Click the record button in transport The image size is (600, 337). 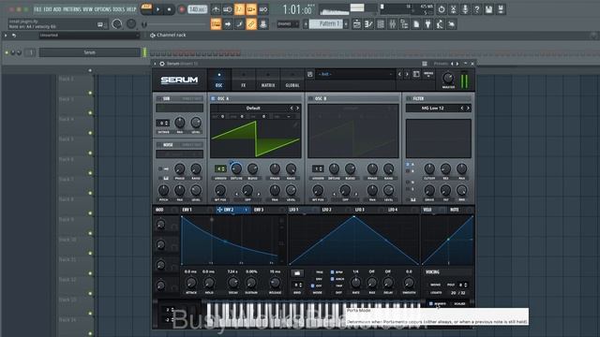[182, 9]
